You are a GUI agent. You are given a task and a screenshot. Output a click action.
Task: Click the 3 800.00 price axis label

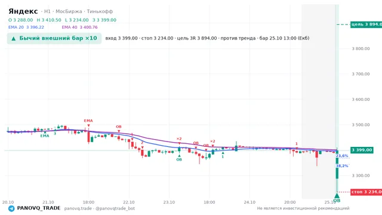[361, 48]
